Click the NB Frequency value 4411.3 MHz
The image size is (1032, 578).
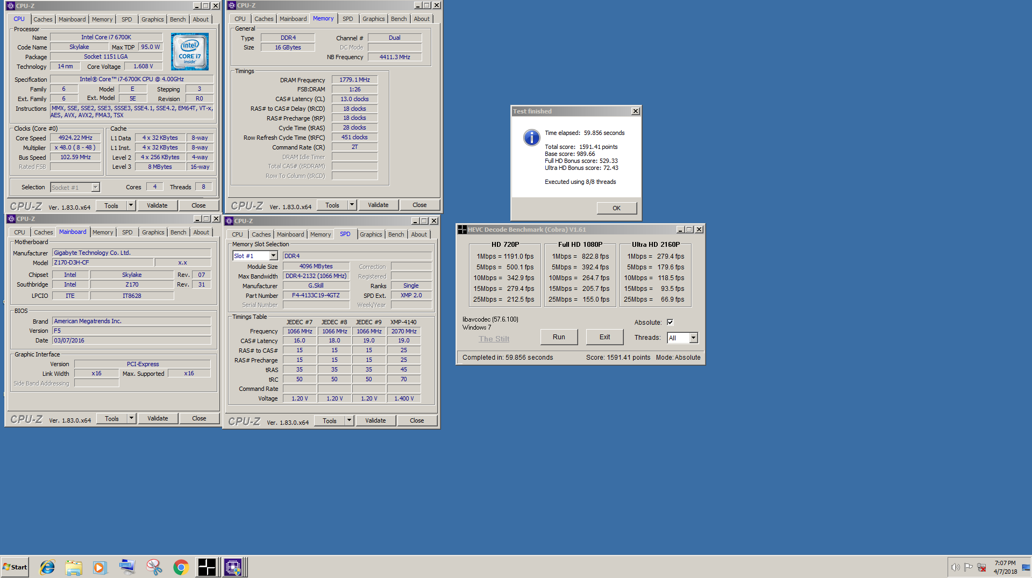coord(395,57)
